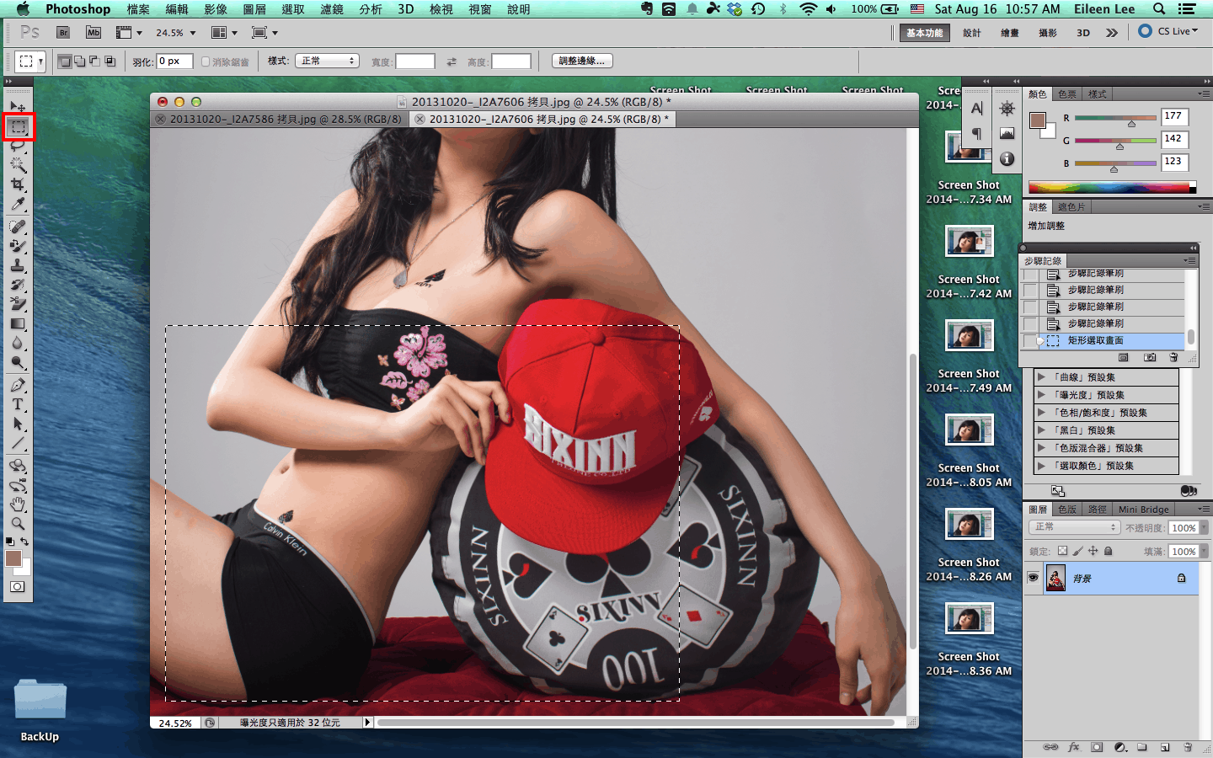This screenshot has height=758, width=1213.
Task: Enable the 消除鋸齒 anti-alias checkbox
Action: (205, 61)
